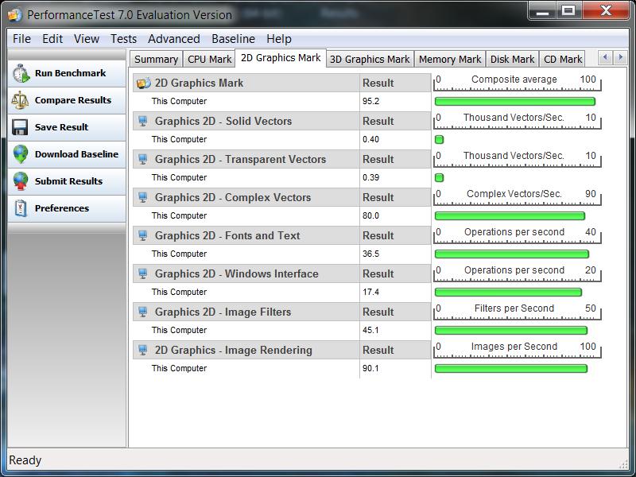Click the 45.1 Image Filters result
The height and width of the screenshot is (477, 636).
370,330
